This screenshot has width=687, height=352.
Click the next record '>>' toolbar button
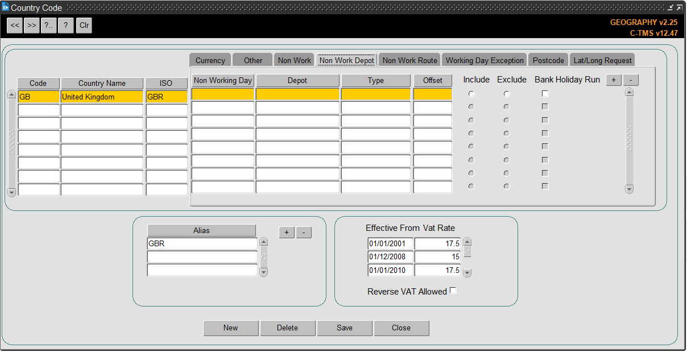point(32,26)
